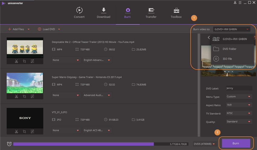Open the Quality Standard dropdown

click(239, 122)
